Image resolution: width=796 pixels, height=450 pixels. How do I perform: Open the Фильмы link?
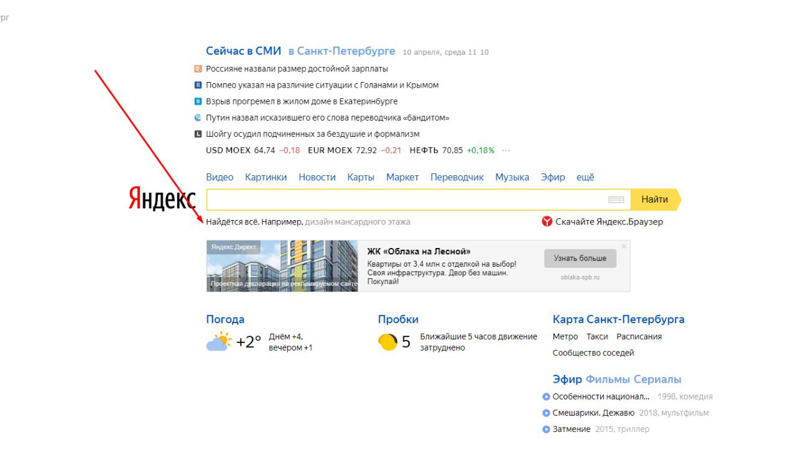click(x=608, y=379)
